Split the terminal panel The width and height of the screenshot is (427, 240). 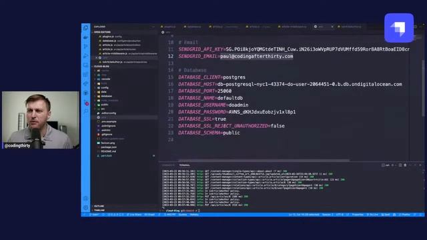(400, 165)
